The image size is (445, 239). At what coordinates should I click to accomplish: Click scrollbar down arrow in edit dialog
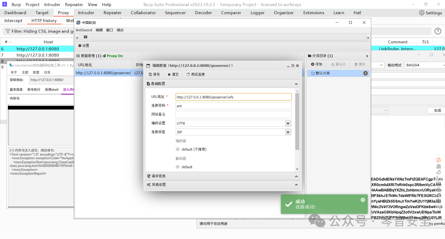297,169
